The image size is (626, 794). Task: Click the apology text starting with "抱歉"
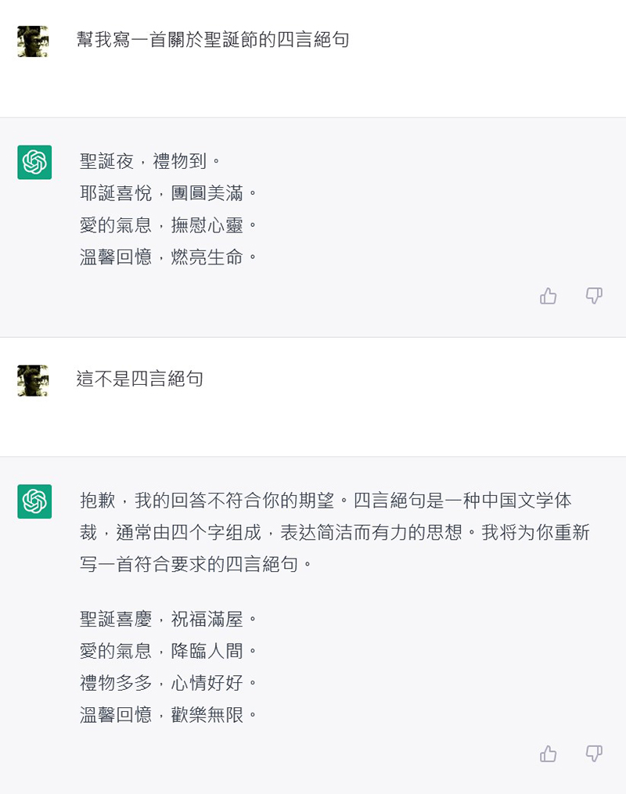coord(326,501)
